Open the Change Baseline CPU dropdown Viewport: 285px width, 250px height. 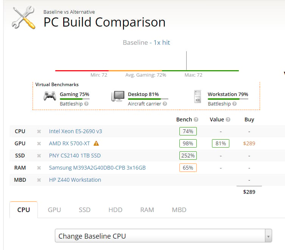click(164, 236)
